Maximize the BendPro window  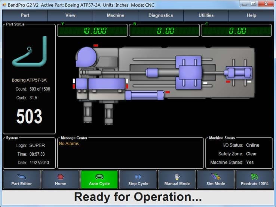click(253, 4)
